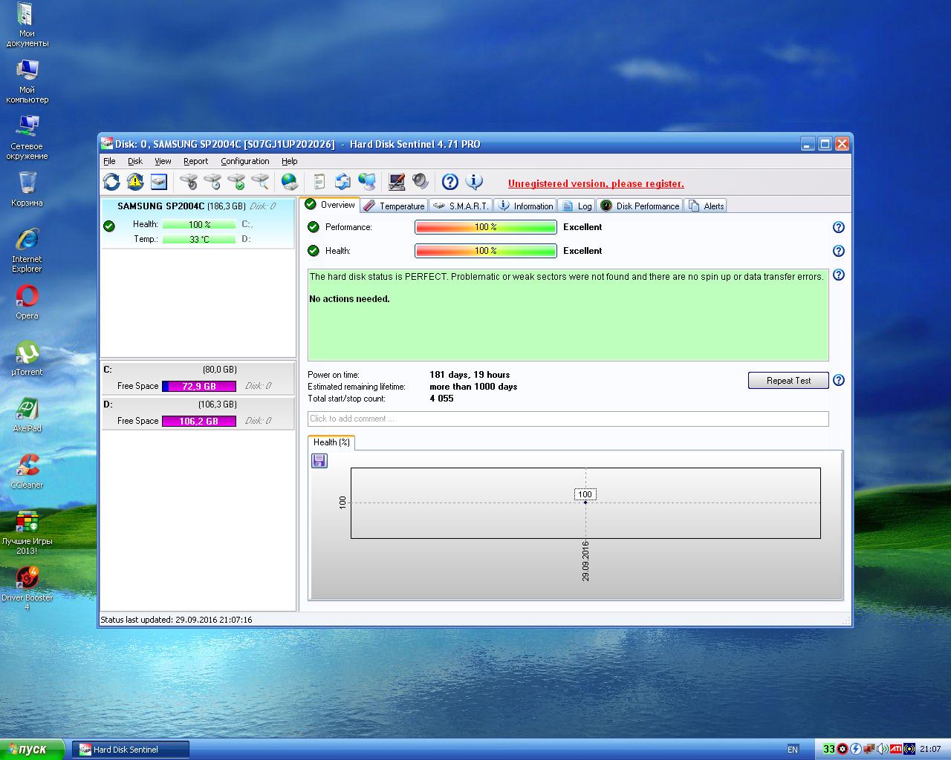951x760 pixels.
Task: Switch to the S.M.A.R.T. tab
Action: click(x=461, y=206)
